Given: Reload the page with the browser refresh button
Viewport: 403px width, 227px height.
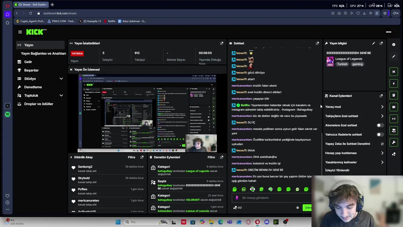Looking at the screenshot, I should click(x=31, y=13).
